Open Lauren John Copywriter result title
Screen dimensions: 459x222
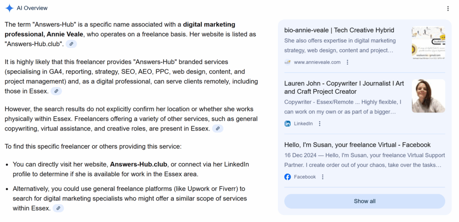pos(344,87)
